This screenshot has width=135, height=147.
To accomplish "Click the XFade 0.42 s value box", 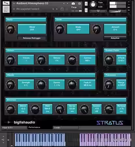I will point(121,59).
